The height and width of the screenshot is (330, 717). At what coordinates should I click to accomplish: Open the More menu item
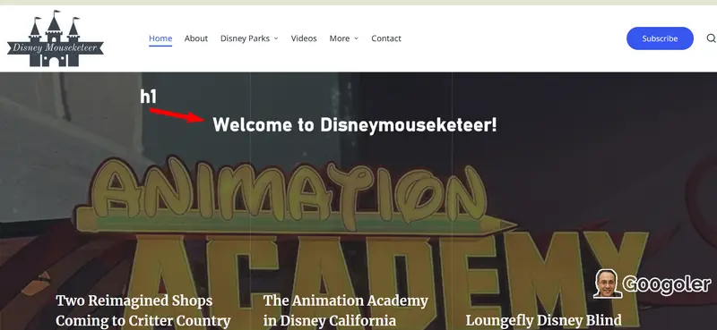click(x=340, y=38)
